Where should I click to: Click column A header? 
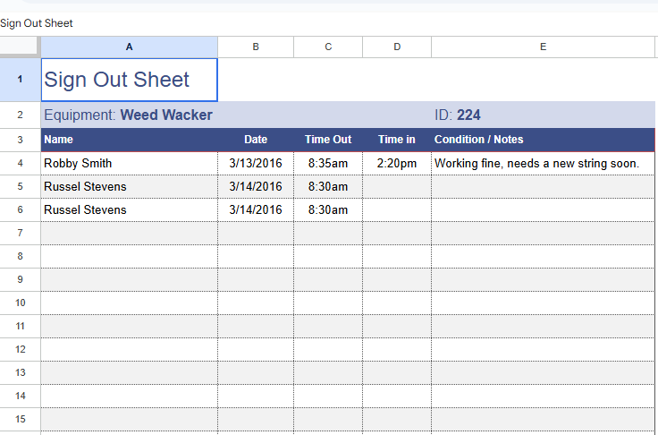[x=129, y=47]
